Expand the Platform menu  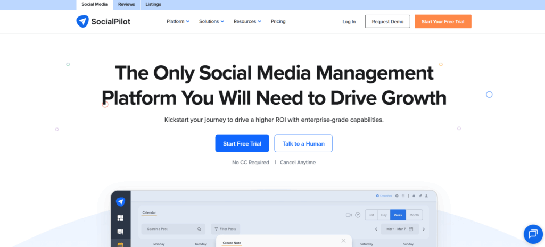[x=178, y=21]
